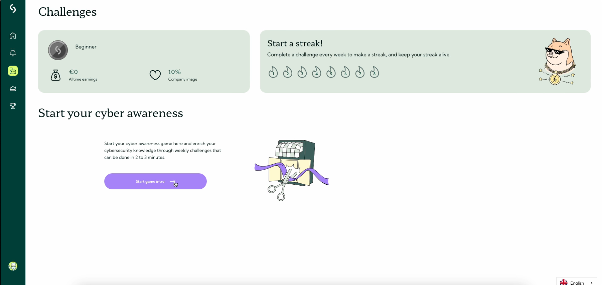Click the 10% Company image stat
Screen dimensions: 602x285
click(x=182, y=75)
